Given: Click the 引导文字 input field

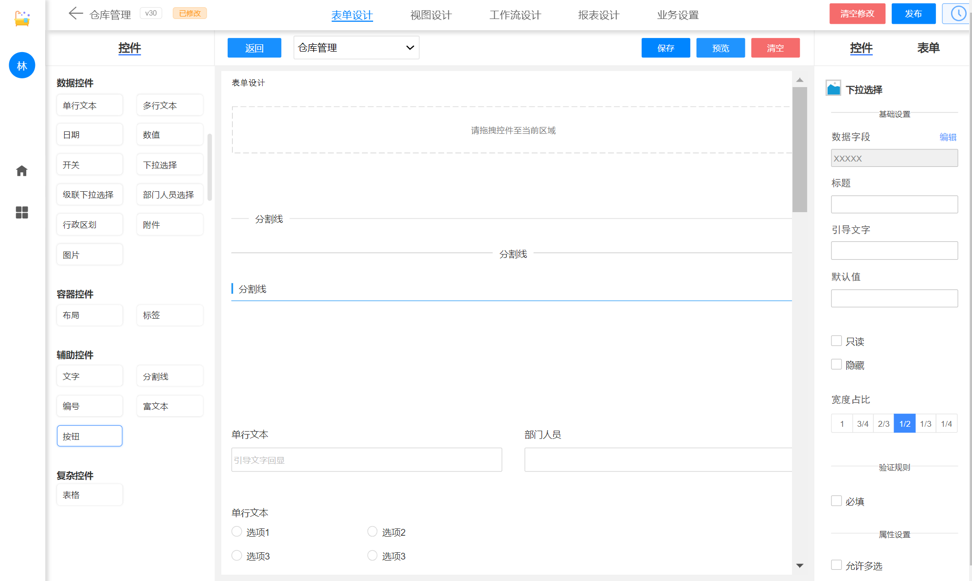Looking at the screenshot, I should coord(894,251).
